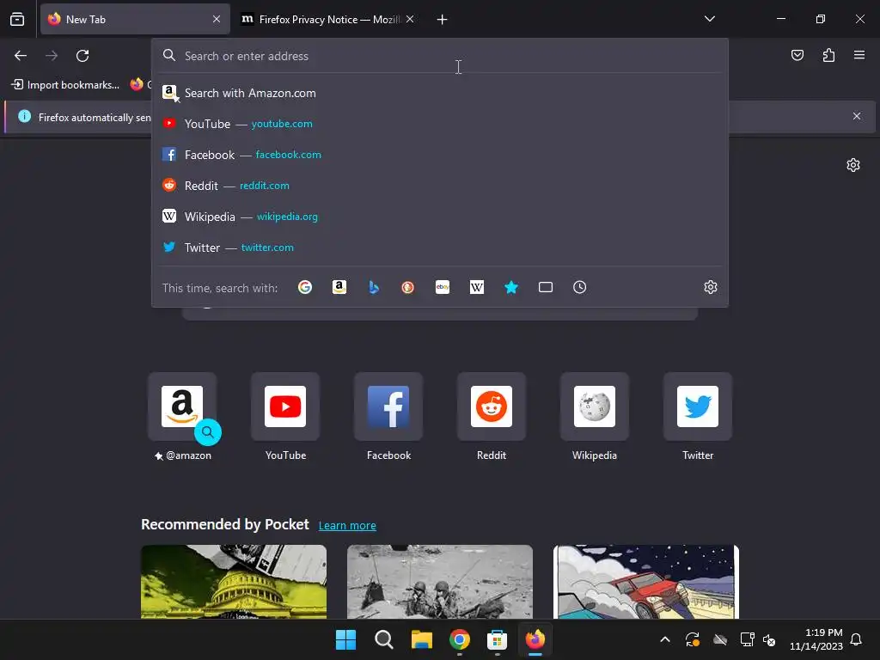880x660 pixels.
Task: Reload the current page
Action: [82, 56]
